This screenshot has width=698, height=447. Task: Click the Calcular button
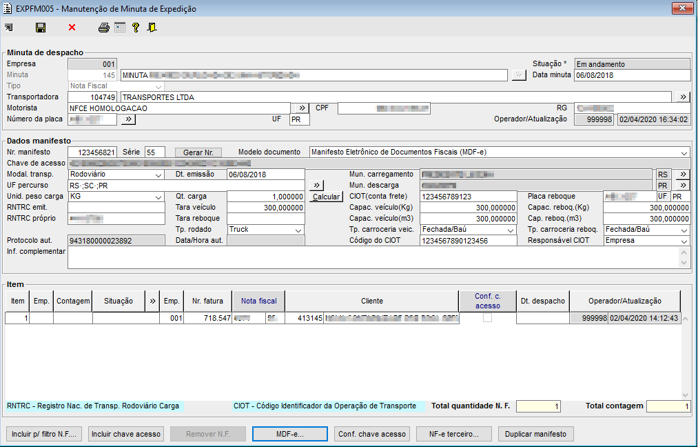[x=325, y=197]
